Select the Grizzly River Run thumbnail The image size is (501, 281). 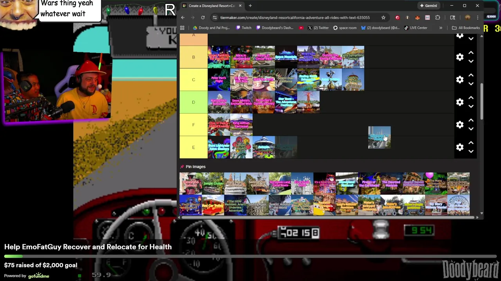click(x=258, y=205)
